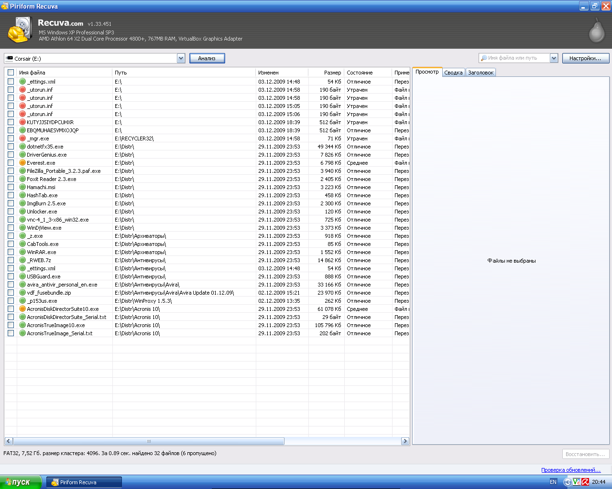Viewport: 612px width, 489px height.
Task: Click green status icon of Unlocker.exe
Action: tap(22, 212)
